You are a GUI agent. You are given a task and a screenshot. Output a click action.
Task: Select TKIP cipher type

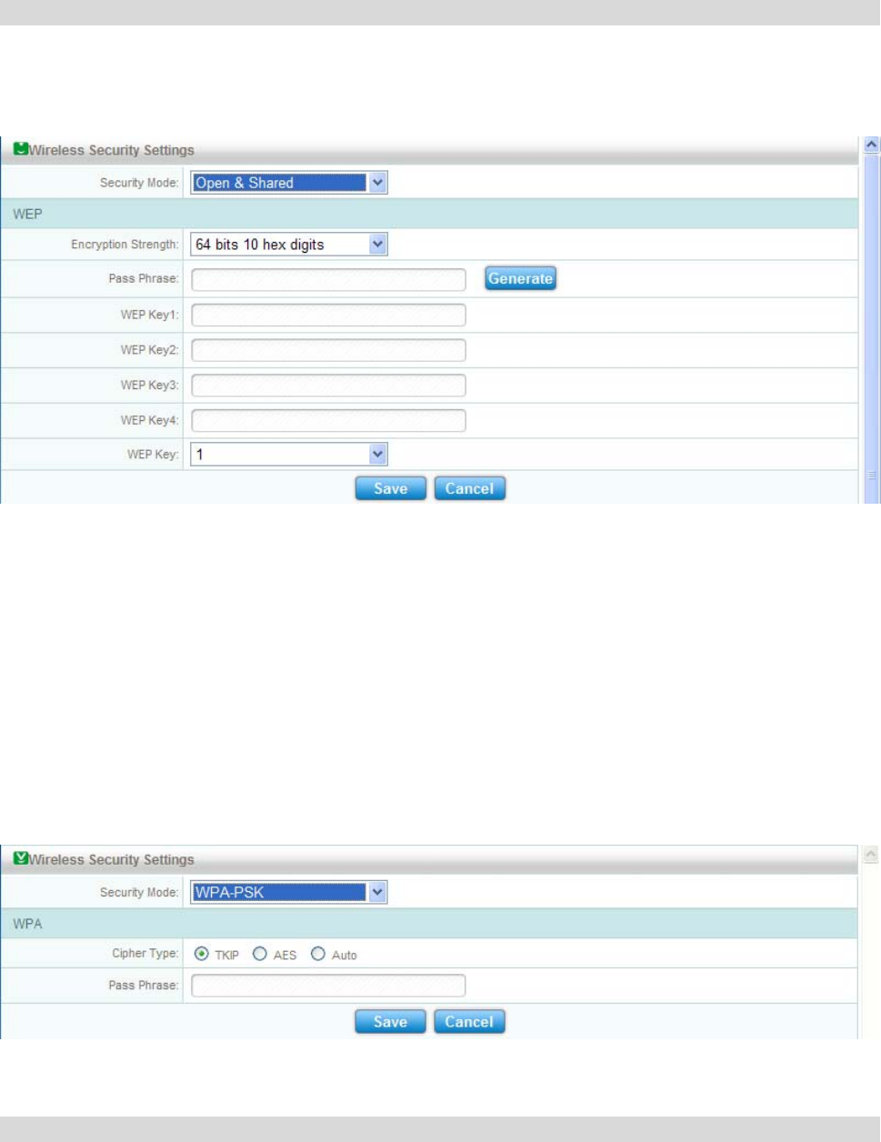(201, 954)
